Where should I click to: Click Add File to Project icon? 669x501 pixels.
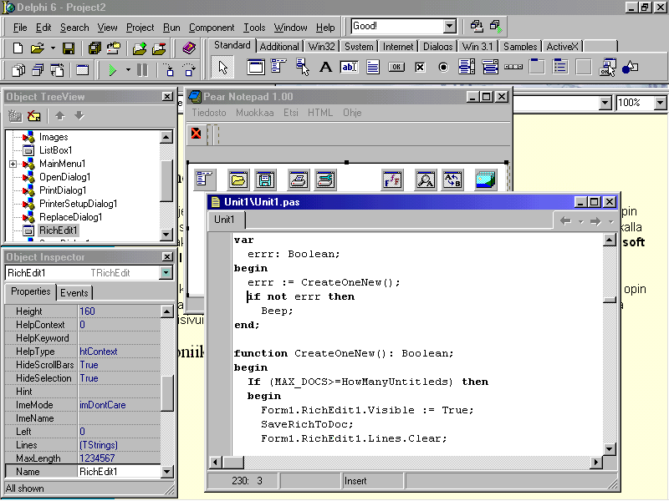point(139,48)
